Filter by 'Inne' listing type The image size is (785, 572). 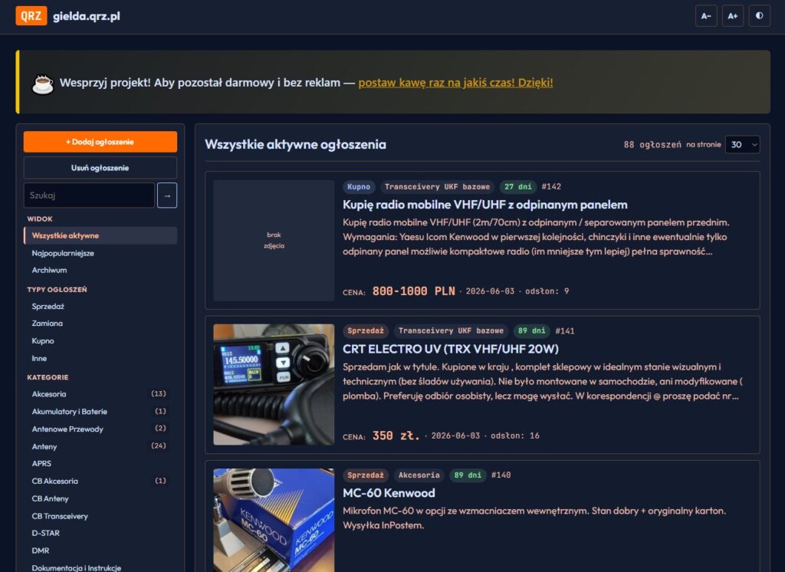pos(100,358)
